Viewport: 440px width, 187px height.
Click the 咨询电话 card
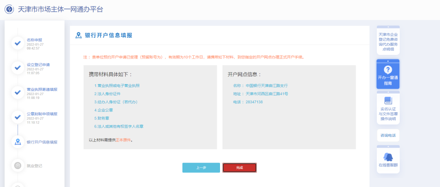point(388,135)
